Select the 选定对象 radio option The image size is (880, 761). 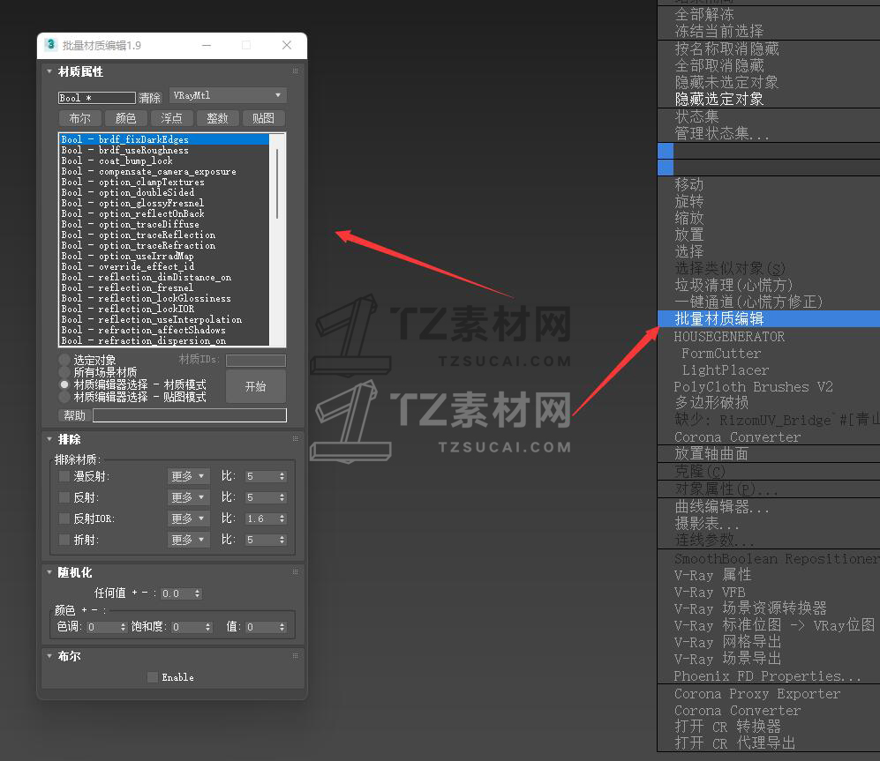click(x=64, y=360)
